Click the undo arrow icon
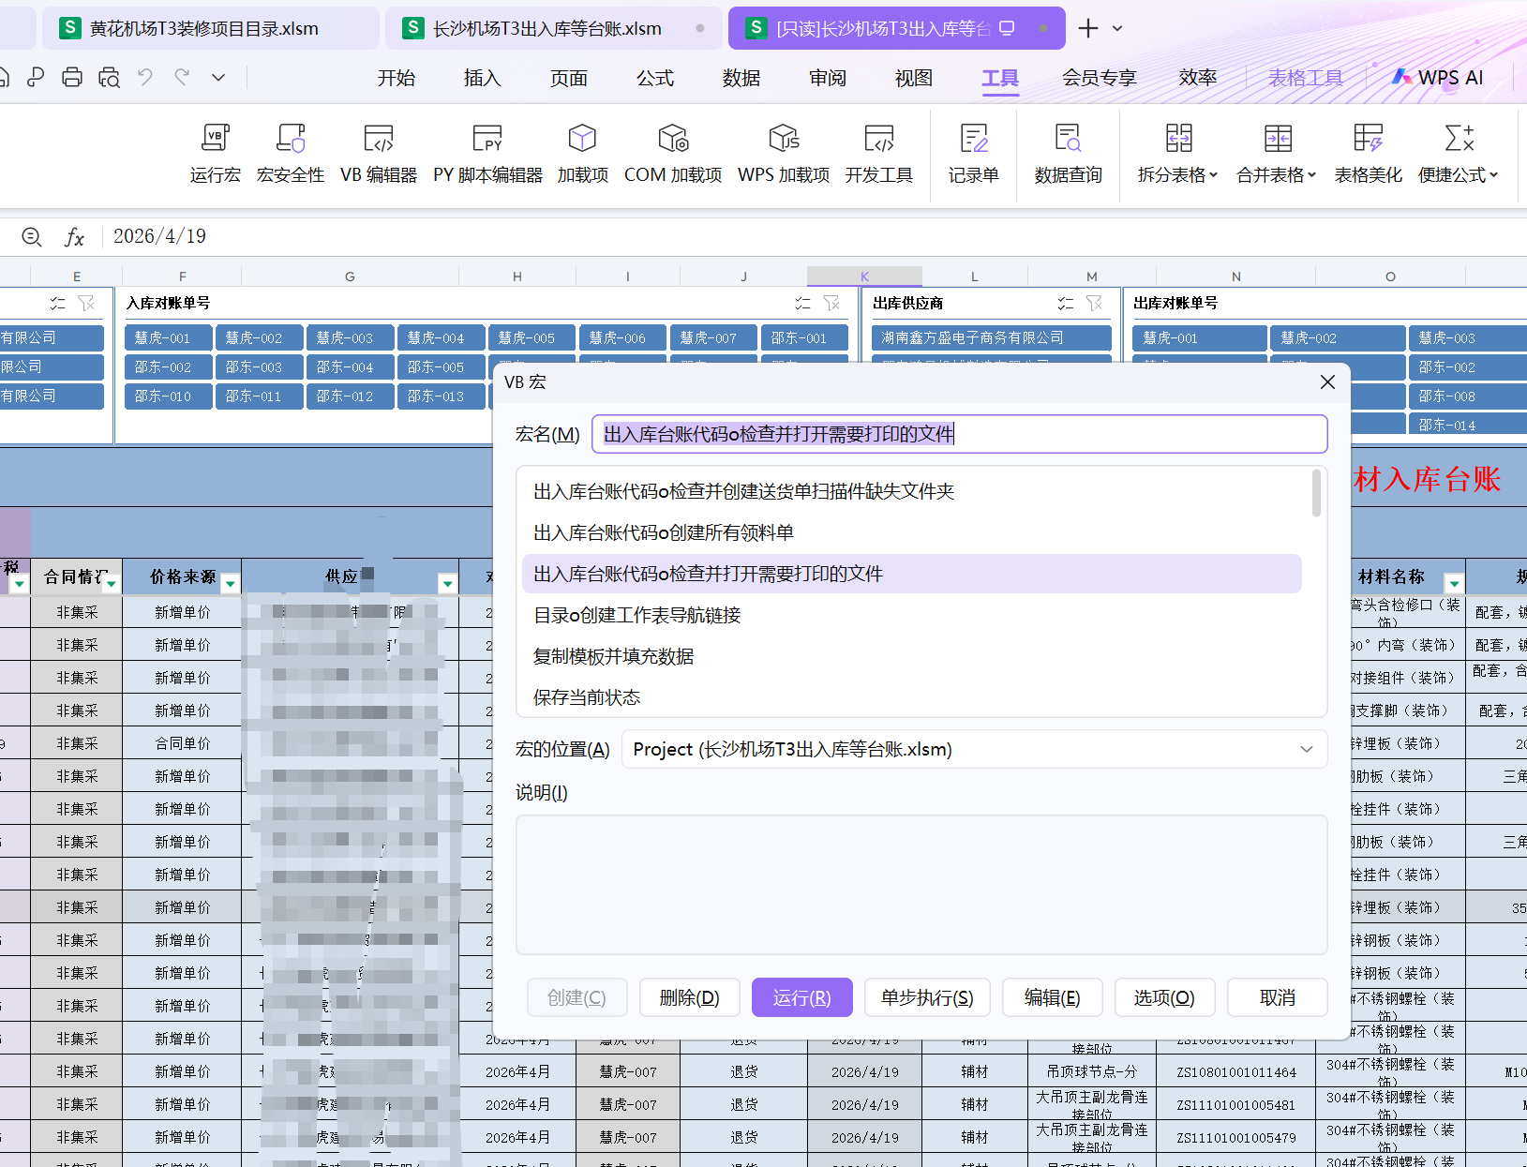This screenshot has height=1167, width=1527. [145, 78]
